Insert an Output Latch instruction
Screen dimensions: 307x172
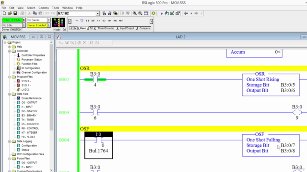point(104,21)
